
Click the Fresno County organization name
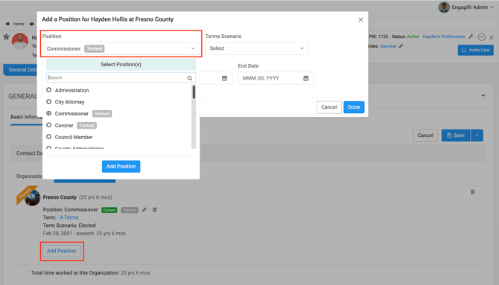coord(60,197)
